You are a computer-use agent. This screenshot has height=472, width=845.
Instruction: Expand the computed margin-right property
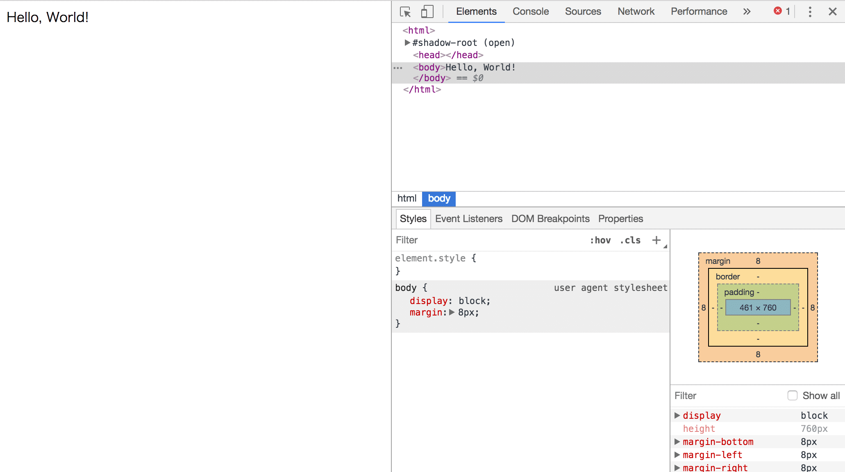point(677,467)
